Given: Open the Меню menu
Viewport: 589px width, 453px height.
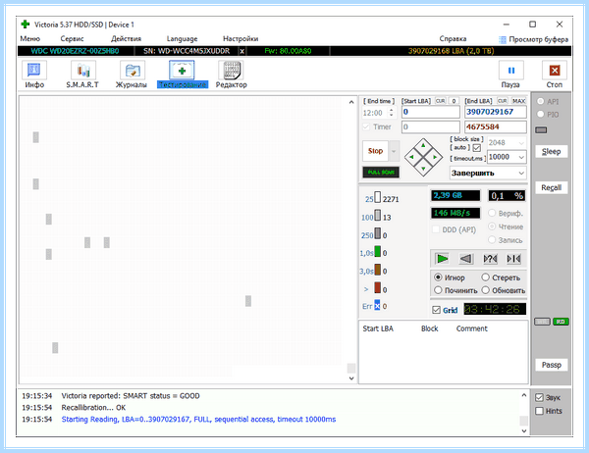Looking at the screenshot, I should (30, 38).
